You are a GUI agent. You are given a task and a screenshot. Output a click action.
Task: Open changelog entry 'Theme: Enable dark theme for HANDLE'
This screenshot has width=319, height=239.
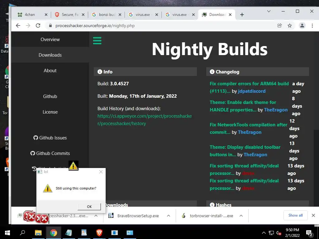pyautogui.click(x=243, y=106)
